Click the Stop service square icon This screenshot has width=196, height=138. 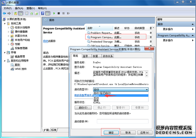[x=59, y=13]
